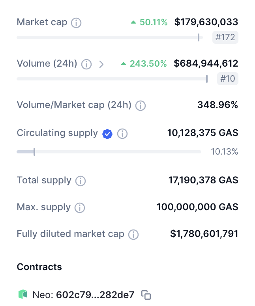
Task: Copy the Neo contract address
Action: 146,295
